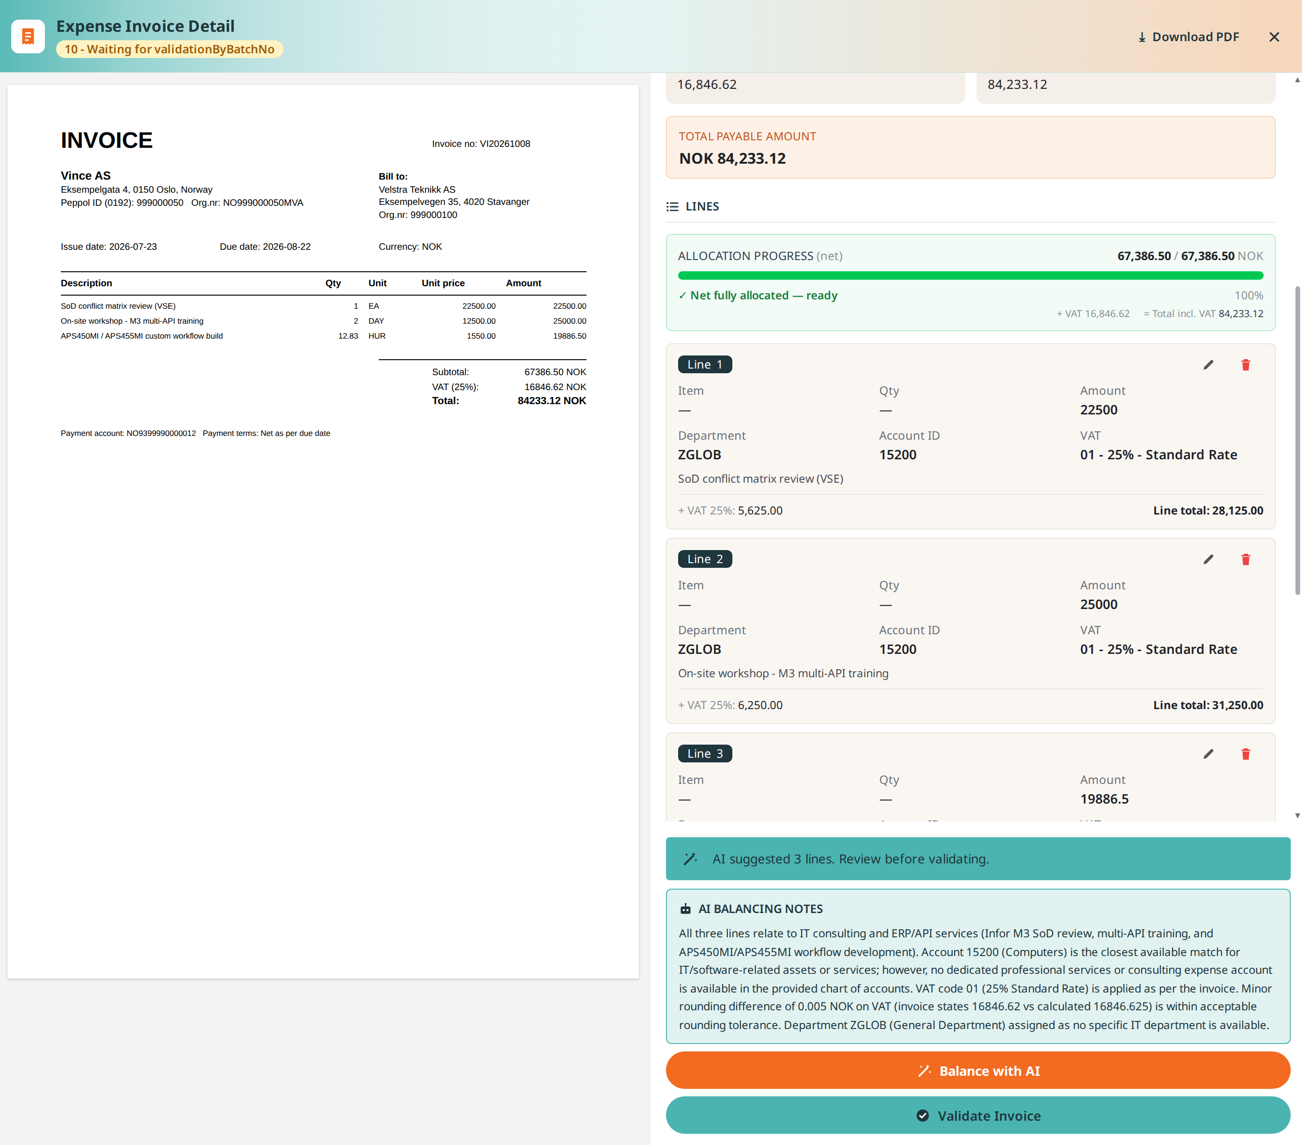Click the '84,233.12' summary box value
The height and width of the screenshot is (1145, 1302).
click(1017, 84)
